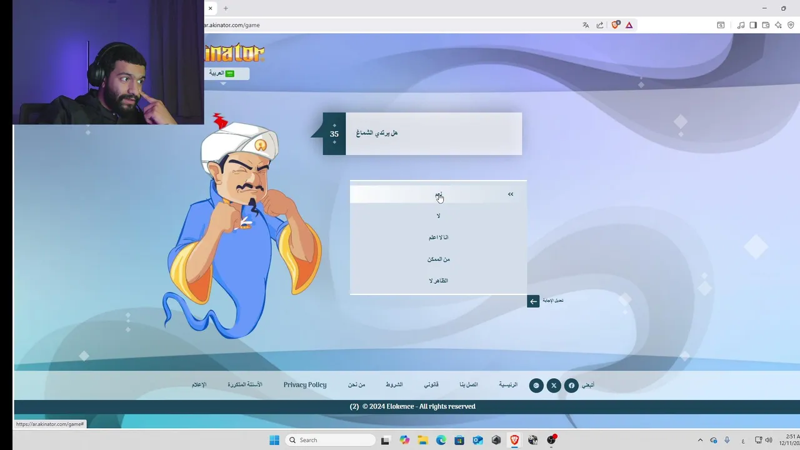Open the الرئيسية footer link

click(508, 384)
